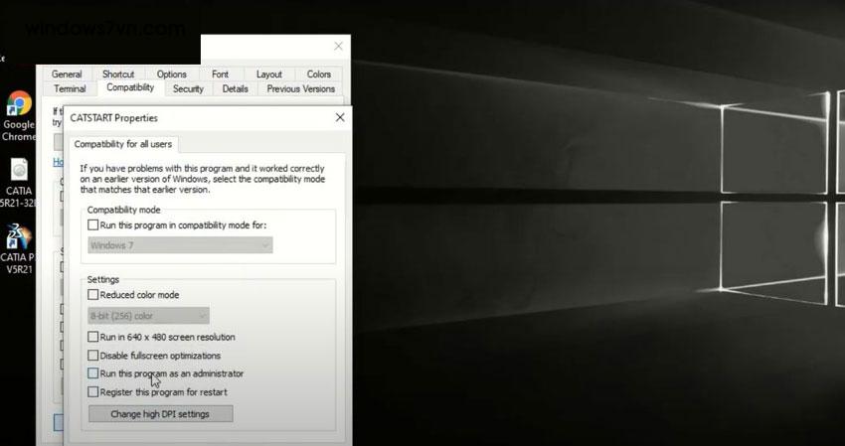Toggle Disable fullscreen optimizations checkbox
The height and width of the screenshot is (446, 845).
tap(93, 356)
